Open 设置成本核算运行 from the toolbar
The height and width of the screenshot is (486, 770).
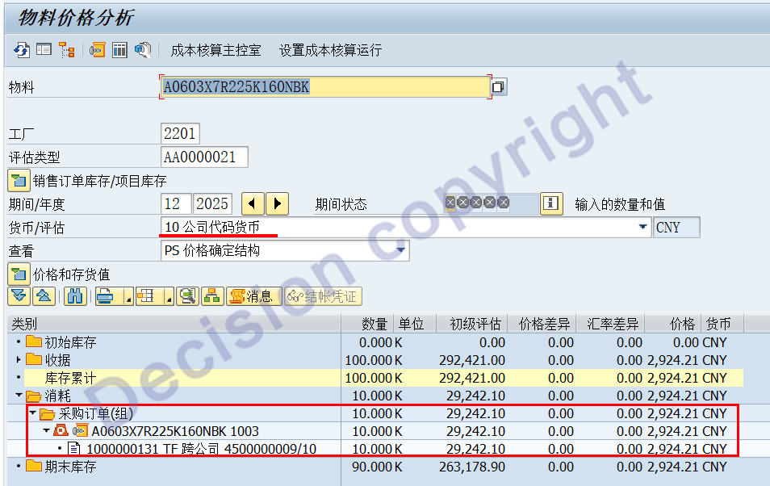[330, 50]
